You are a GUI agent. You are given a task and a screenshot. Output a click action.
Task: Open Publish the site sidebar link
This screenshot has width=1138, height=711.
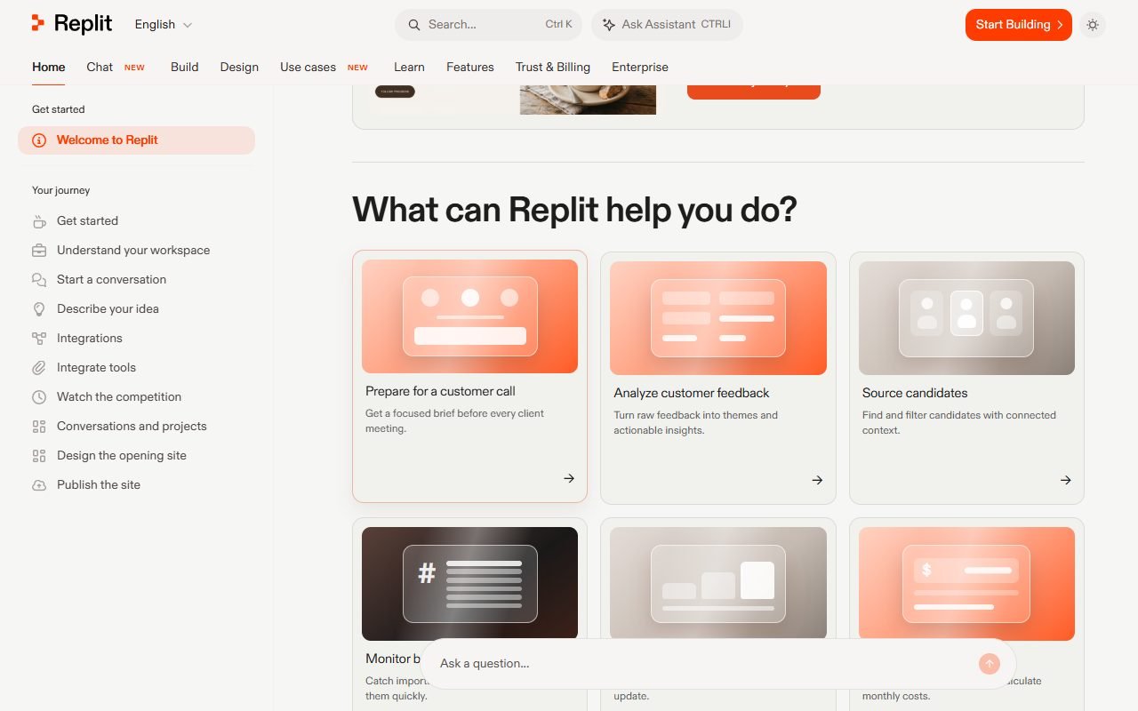point(99,485)
